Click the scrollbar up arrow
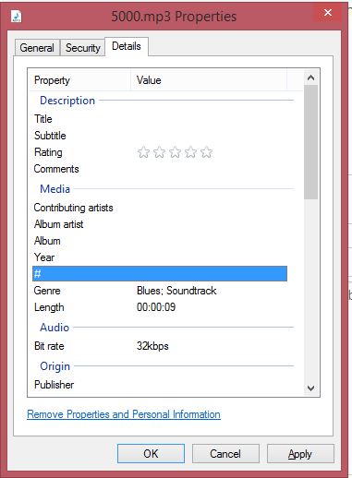Screen dimensions: 352x478 [310, 78]
